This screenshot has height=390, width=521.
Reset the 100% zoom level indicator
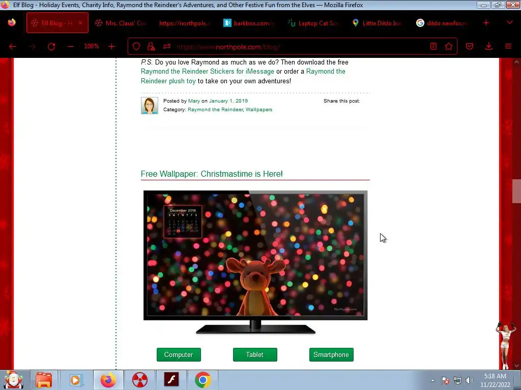click(x=92, y=46)
